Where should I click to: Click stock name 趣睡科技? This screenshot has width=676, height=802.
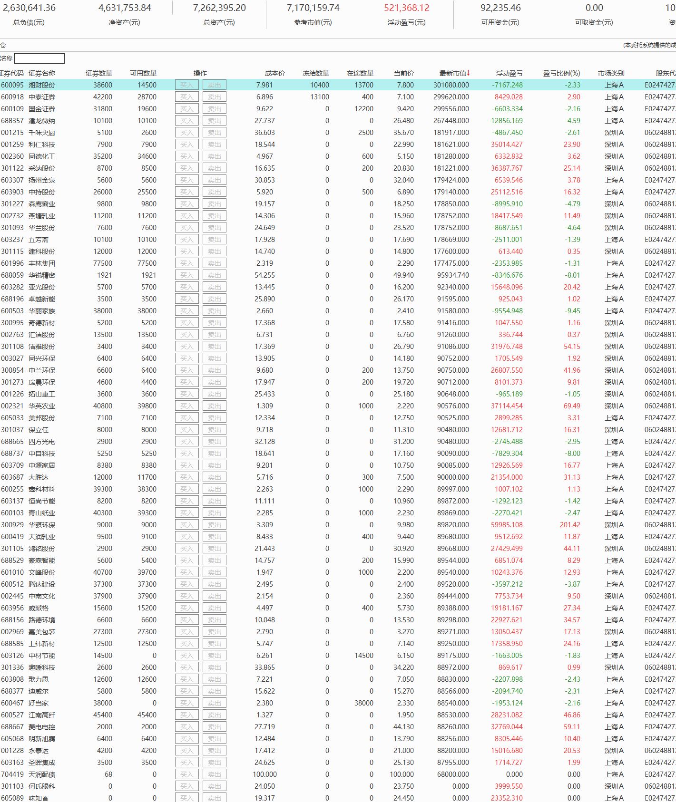pos(42,667)
